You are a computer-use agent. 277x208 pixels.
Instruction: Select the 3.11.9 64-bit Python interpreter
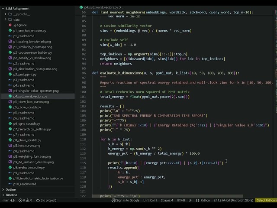(x=233, y=200)
